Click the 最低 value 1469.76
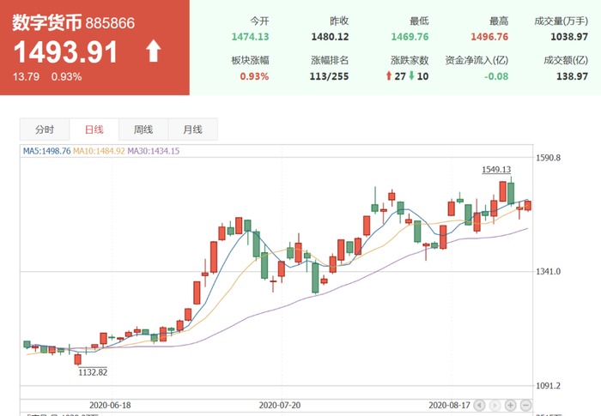The image size is (601, 416). click(x=410, y=37)
